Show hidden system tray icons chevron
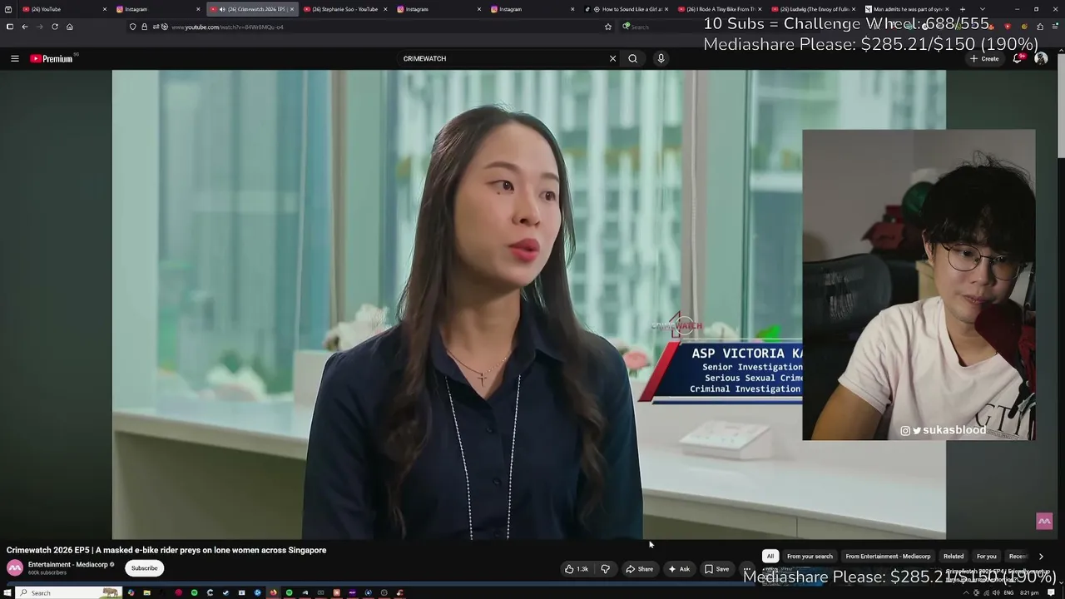 [x=966, y=592]
